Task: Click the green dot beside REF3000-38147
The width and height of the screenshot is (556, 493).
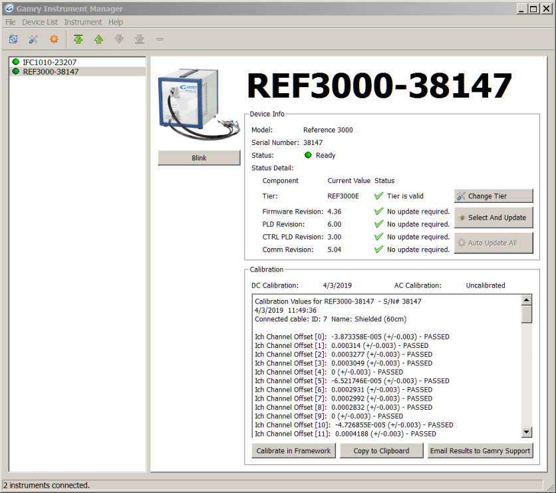Action: tap(15, 71)
